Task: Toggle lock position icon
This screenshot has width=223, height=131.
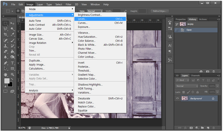Action: [x=193, y=92]
